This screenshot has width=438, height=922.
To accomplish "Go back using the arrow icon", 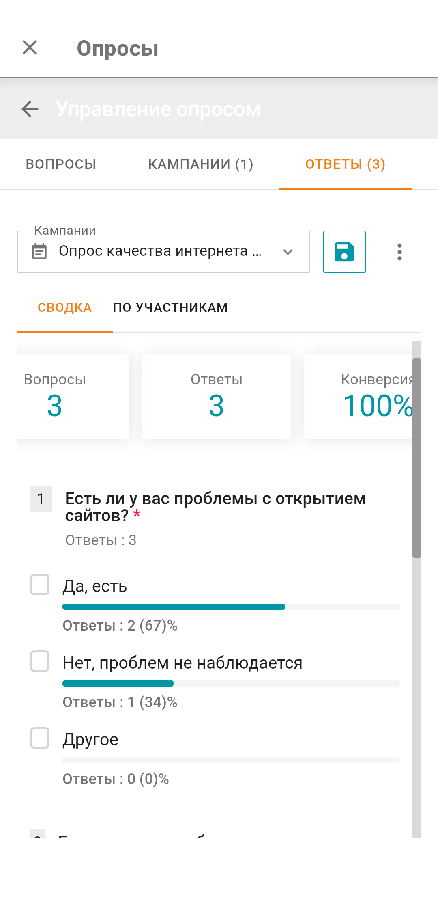I will (x=30, y=109).
